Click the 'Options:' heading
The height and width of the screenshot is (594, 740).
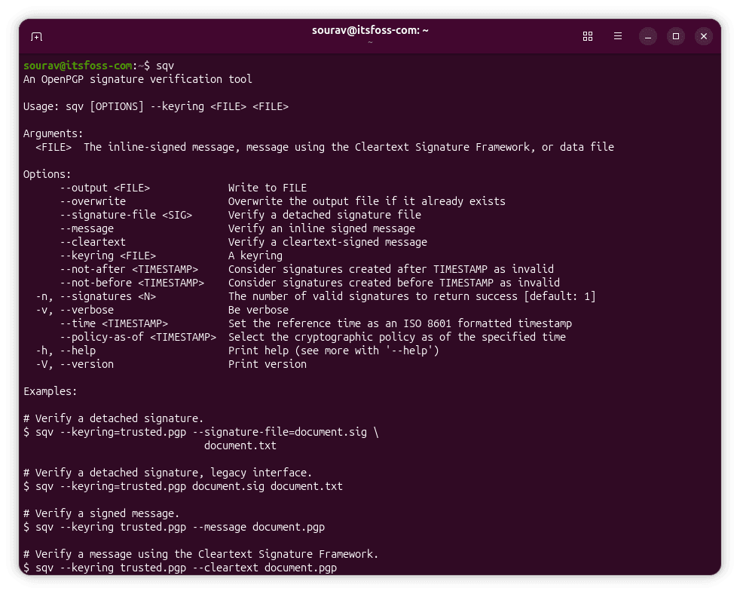coord(47,174)
